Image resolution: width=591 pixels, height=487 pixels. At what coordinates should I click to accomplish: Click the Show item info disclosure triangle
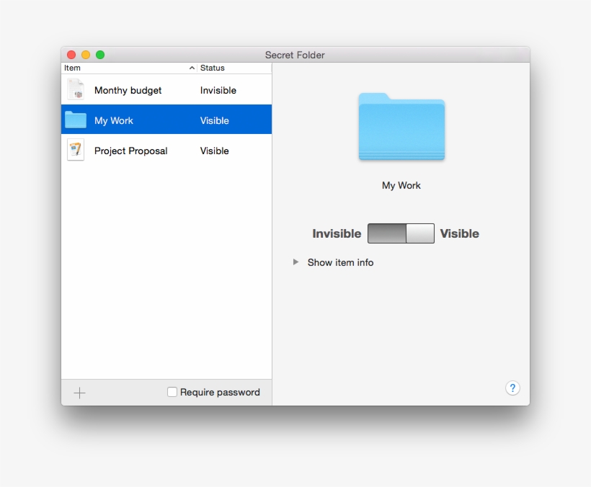(295, 262)
